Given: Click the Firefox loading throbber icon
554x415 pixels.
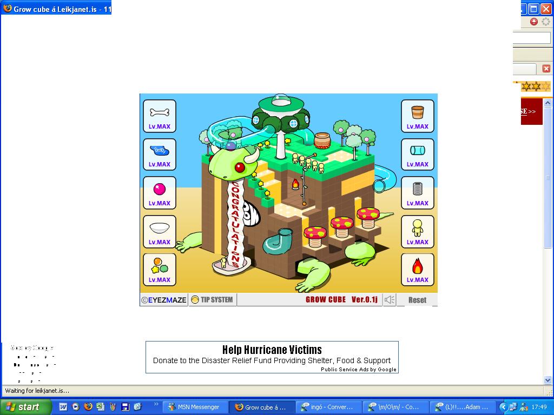Looking at the screenshot, I should [546, 22].
